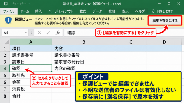The height and width of the screenshot is (103, 184).
Task: Open the ヘルプ tab
Action: click(140, 11)
